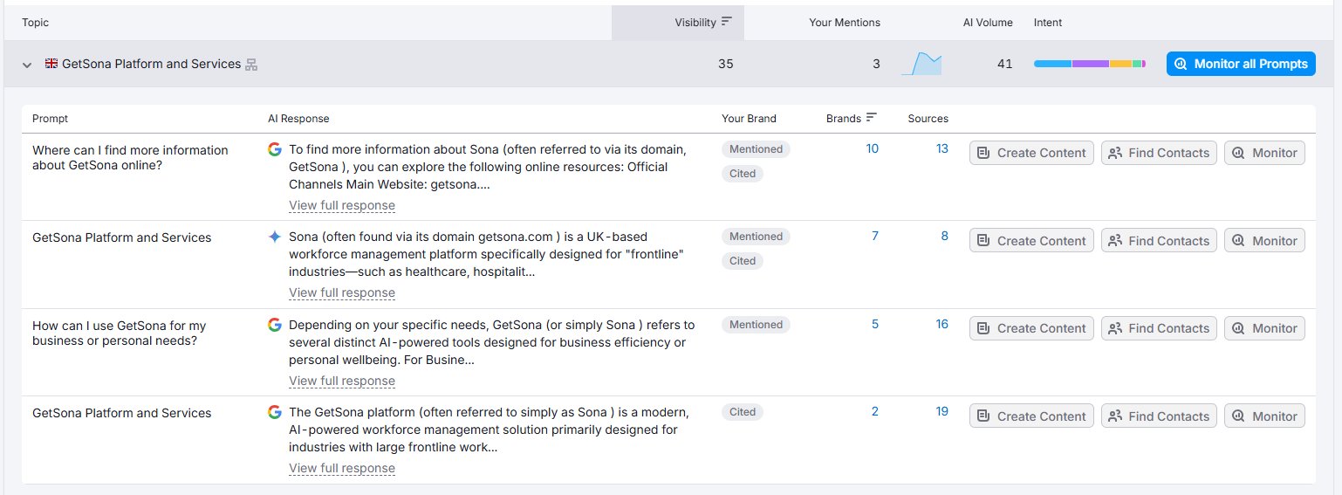Click the Gemini sparkle icon in the second response
Viewport: 1342px width, 495px height.
click(x=275, y=237)
